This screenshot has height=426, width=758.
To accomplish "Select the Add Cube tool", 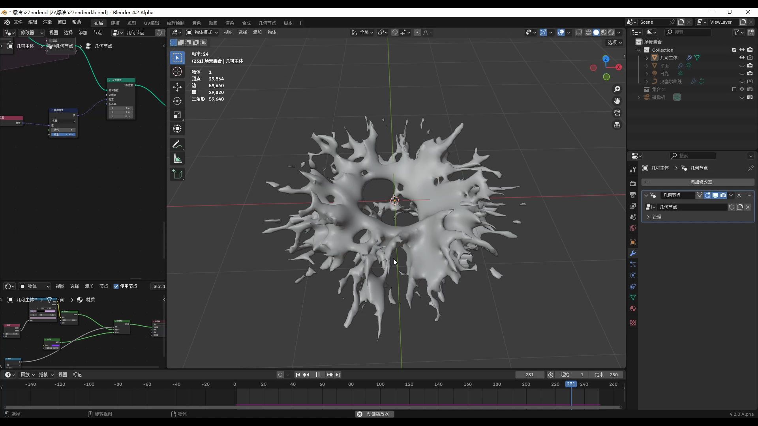I will 177,174.
